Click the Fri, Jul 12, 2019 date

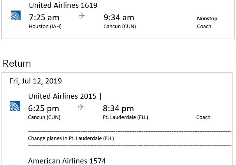pos(35,81)
